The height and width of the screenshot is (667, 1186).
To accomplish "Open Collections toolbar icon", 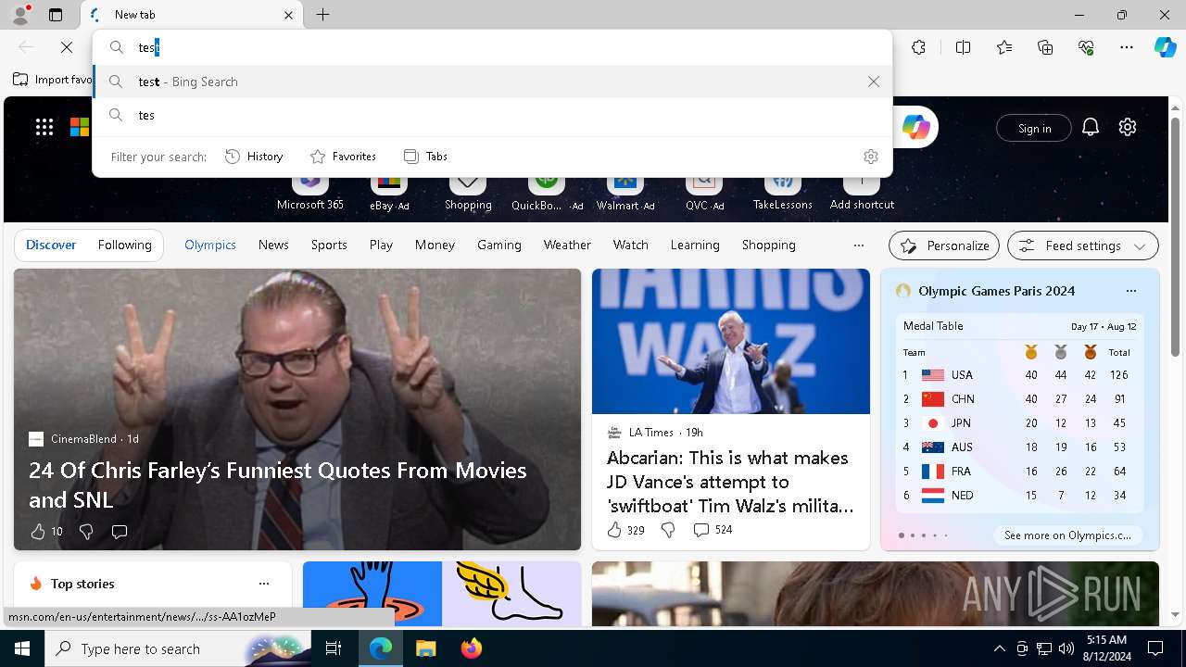I will 1045,47.
